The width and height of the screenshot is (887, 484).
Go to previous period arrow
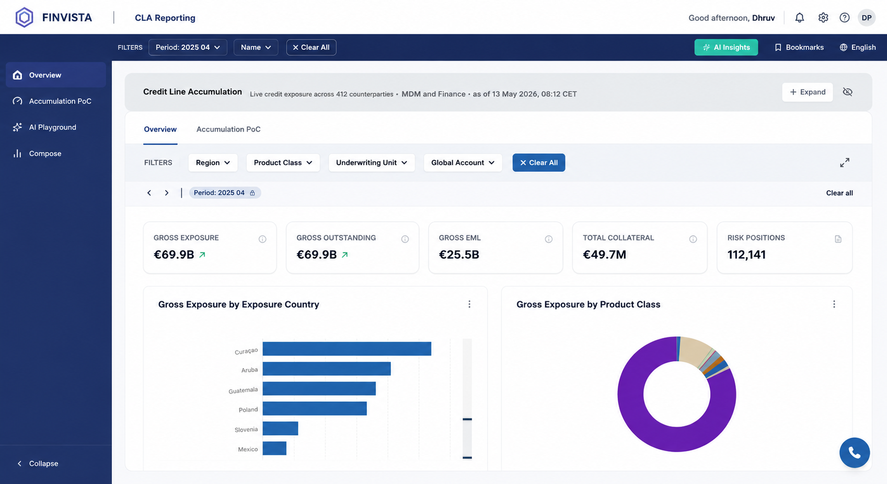pos(149,193)
